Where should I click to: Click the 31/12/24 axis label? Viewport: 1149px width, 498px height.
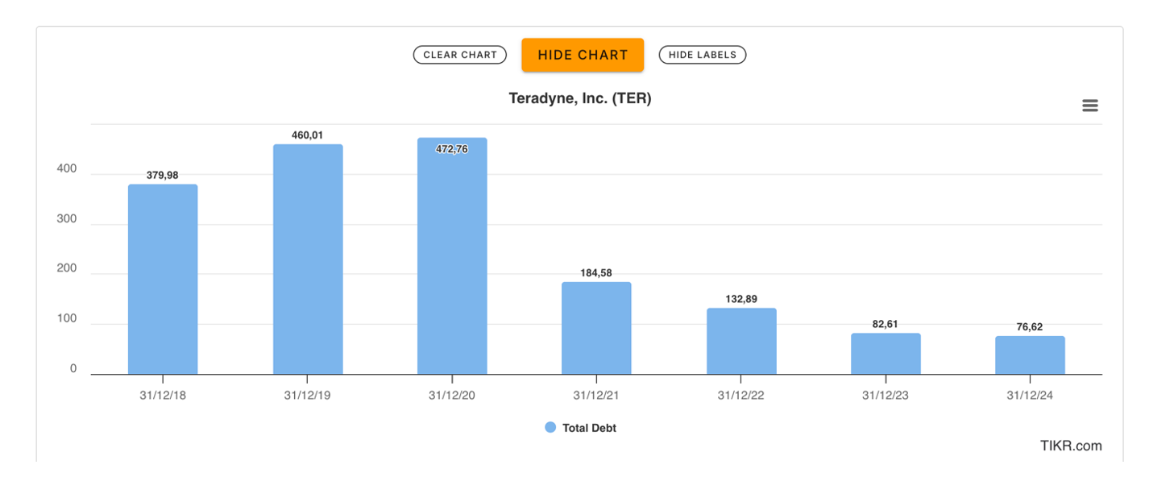[1030, 395]
